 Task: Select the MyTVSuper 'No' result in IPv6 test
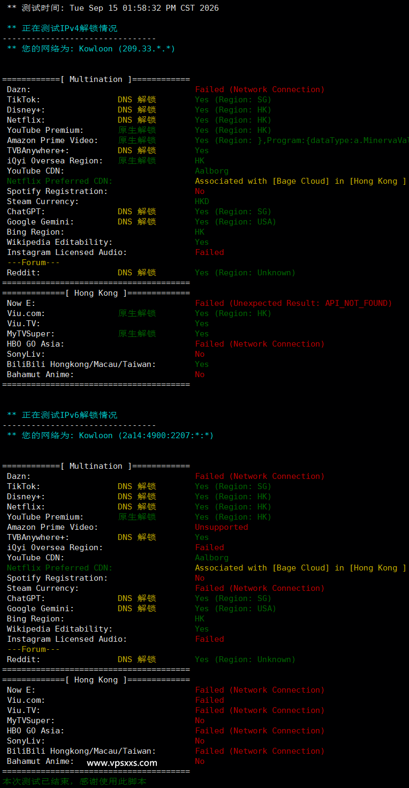[x=200, y=721]
